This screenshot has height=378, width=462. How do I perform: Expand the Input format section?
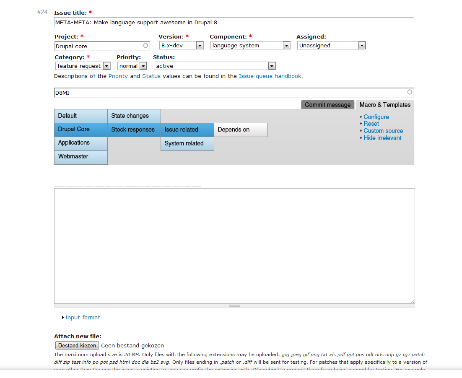(x=83, y=317)
